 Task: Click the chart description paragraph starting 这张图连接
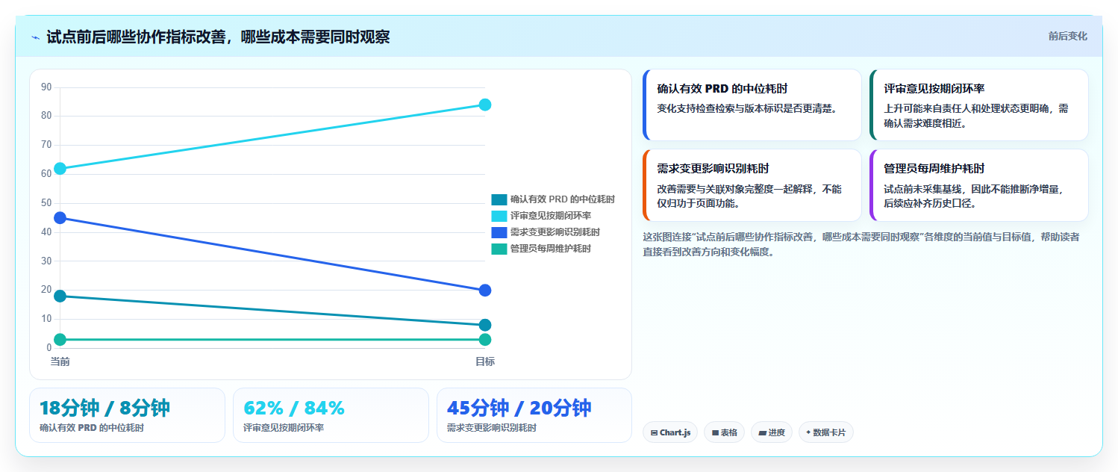click(x=861, y=244)
